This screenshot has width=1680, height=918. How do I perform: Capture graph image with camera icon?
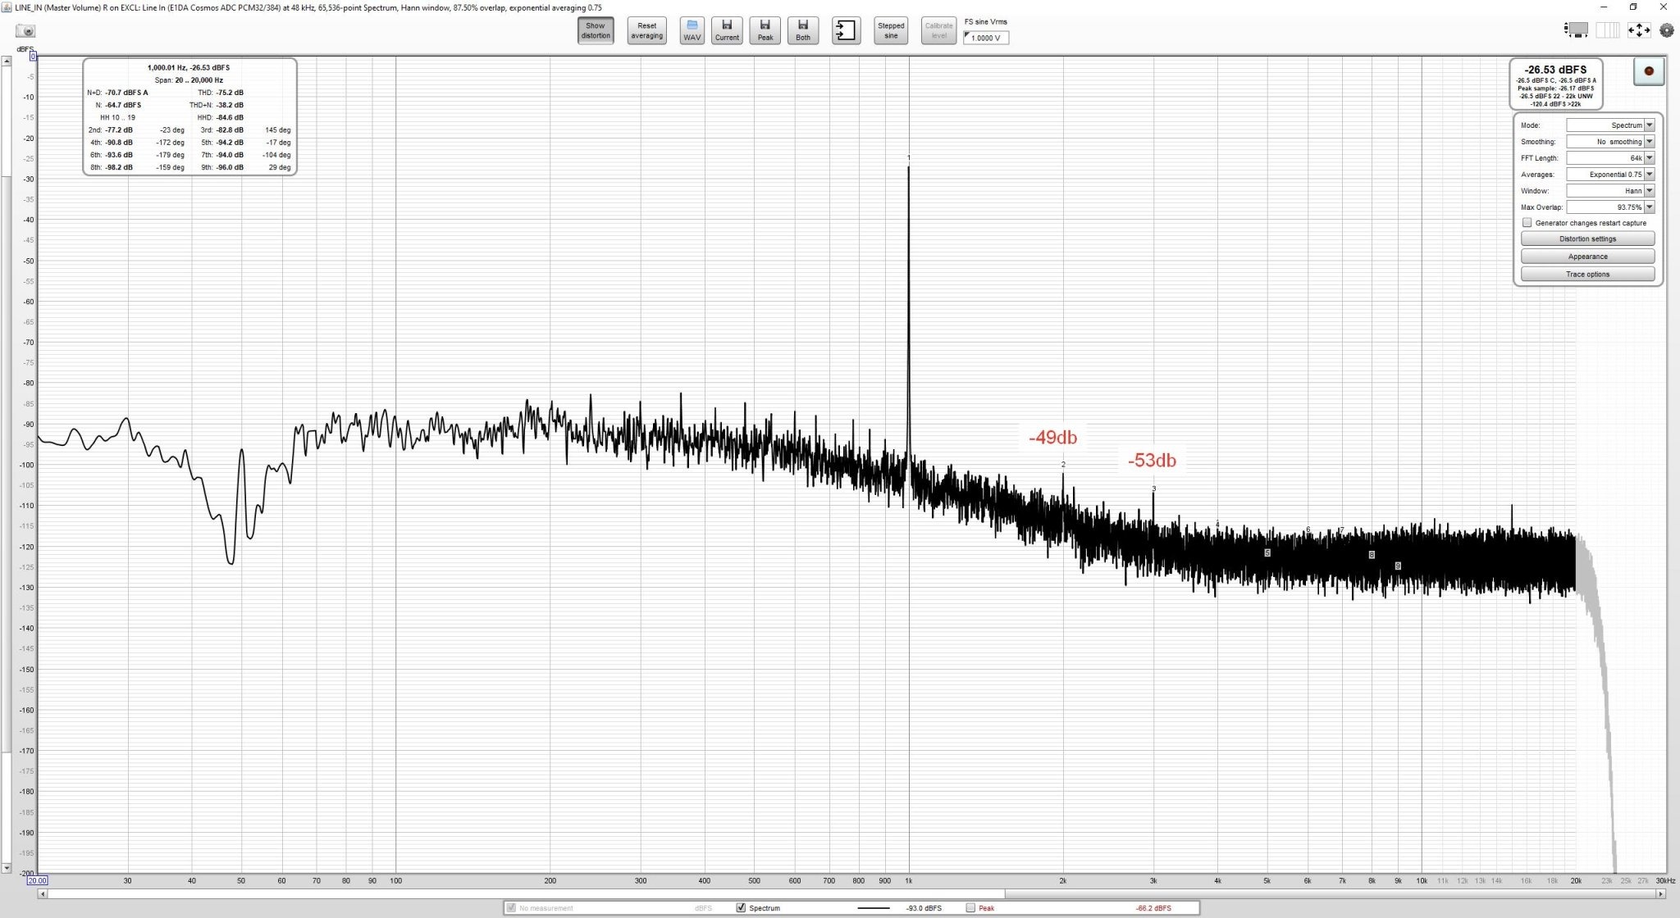point(26,31)
